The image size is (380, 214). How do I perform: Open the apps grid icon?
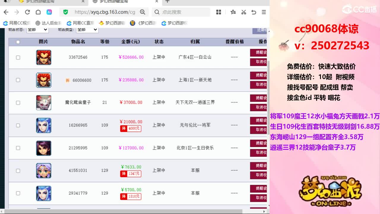click(x=219, y=12)
